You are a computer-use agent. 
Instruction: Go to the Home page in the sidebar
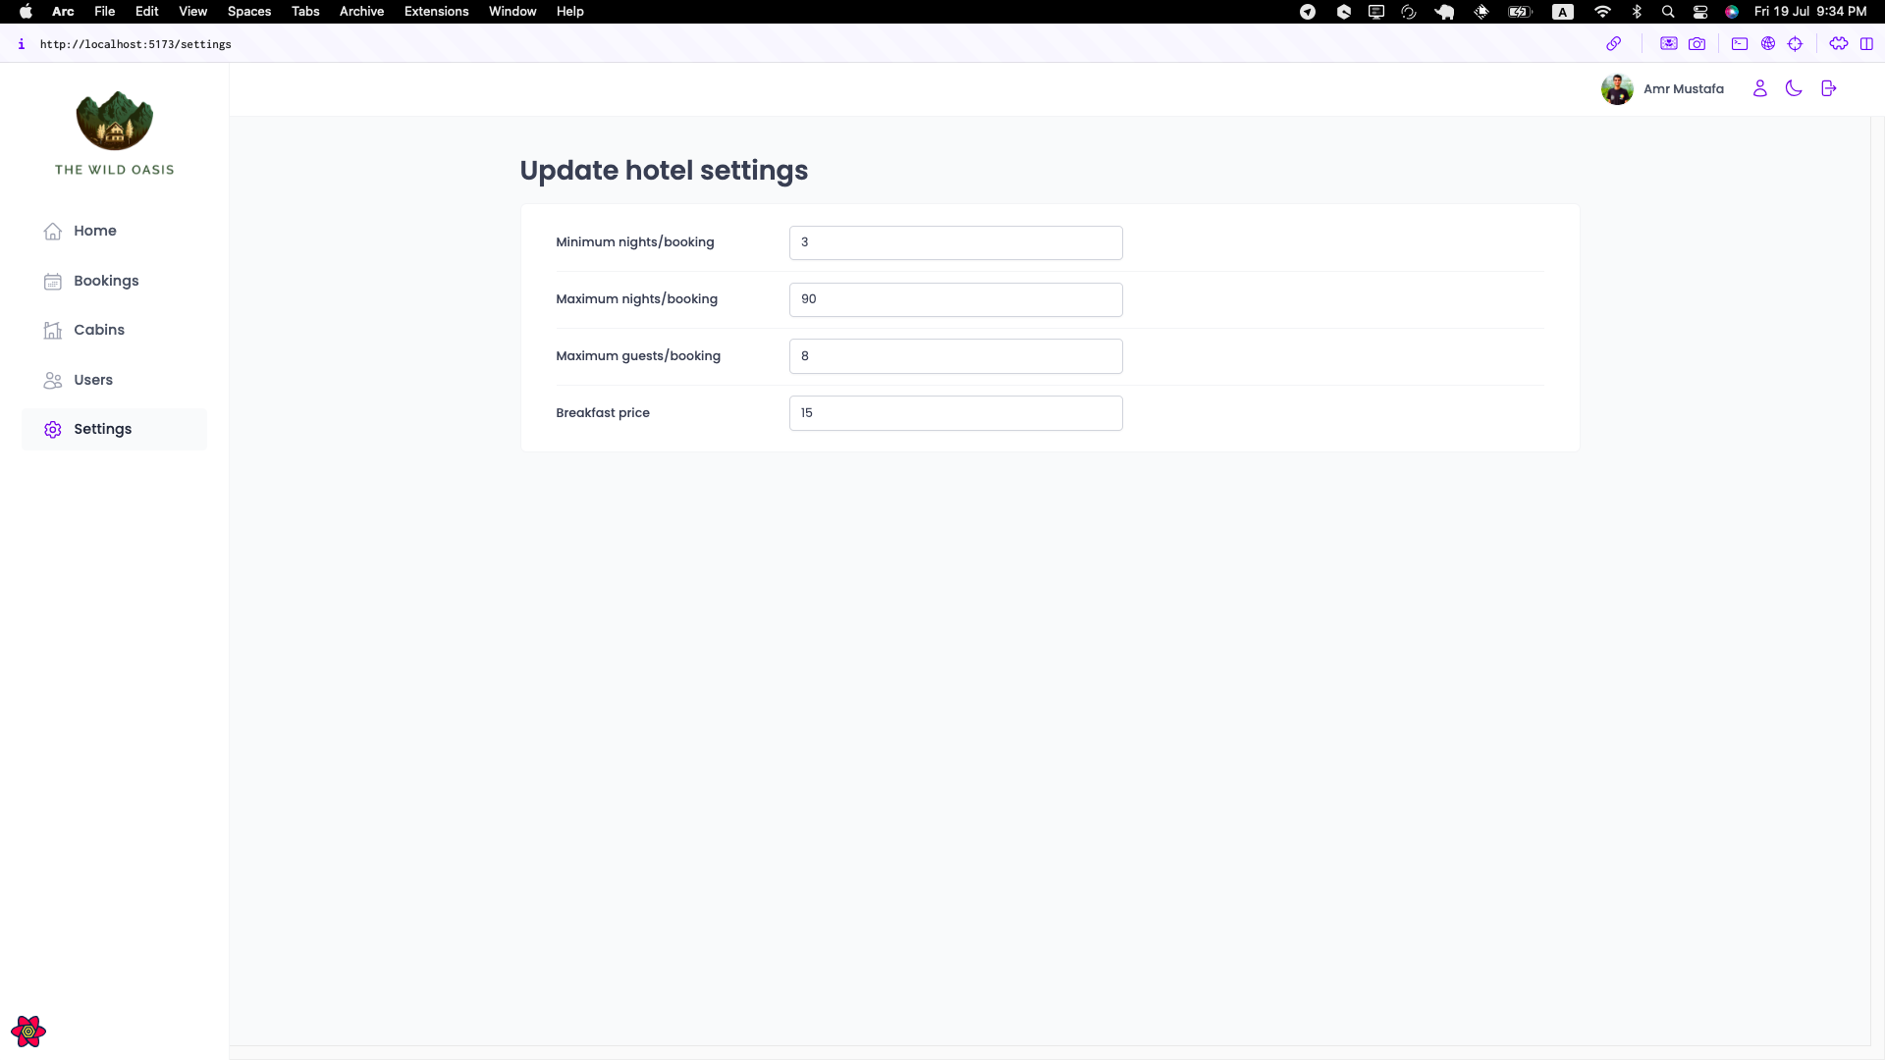click(x=94, y=231)
